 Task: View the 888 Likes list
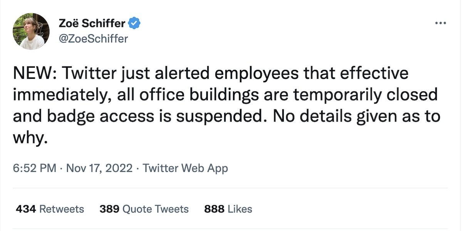pyautogui.click(x=228, y=209)
